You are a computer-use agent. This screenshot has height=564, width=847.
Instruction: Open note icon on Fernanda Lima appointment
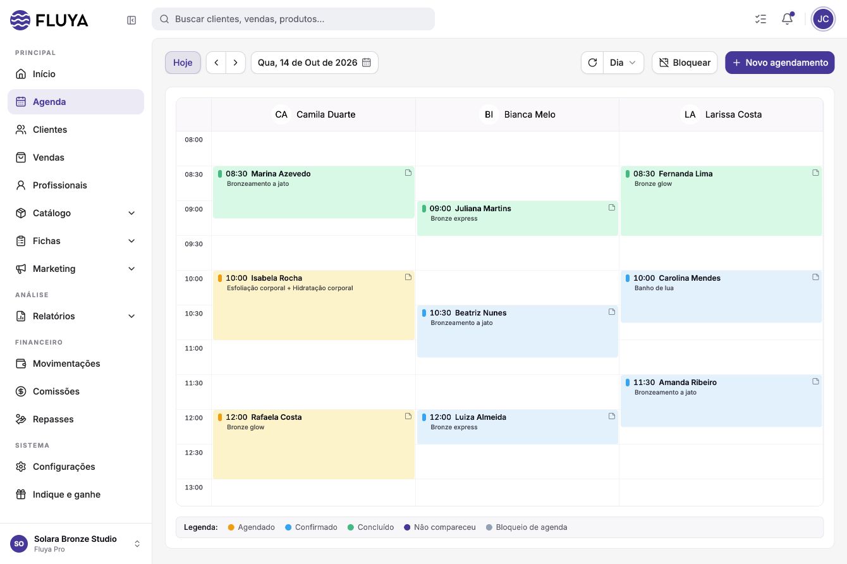tap(815, 173)
